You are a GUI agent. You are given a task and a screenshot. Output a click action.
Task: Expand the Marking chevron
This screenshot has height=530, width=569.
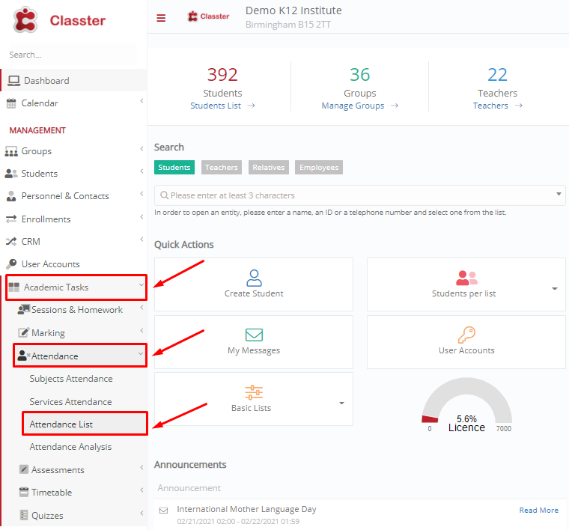(x=142, y=330)
